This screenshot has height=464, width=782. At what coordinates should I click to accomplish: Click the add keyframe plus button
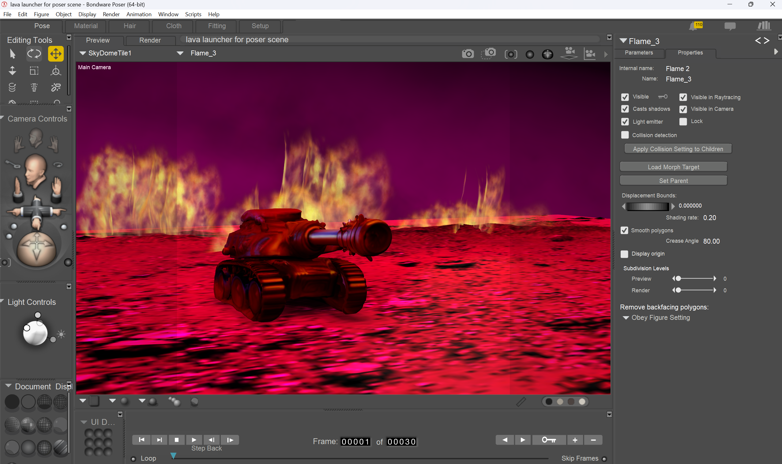[575, 440]
